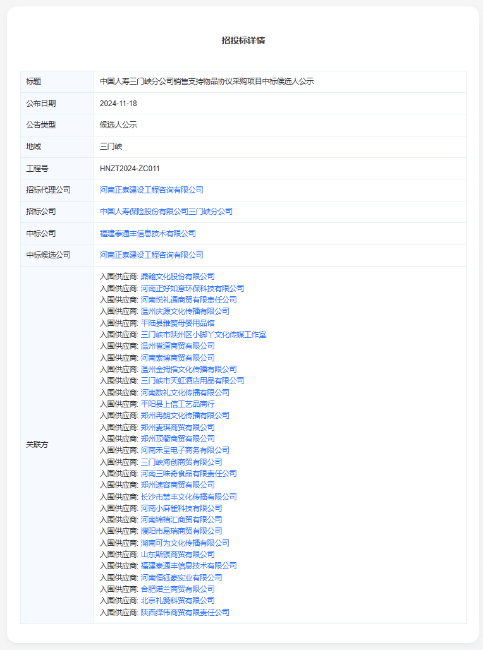
Task: Open 陕西绎伟商贸有限责任公司 link
Action: [x=185, y=613]
